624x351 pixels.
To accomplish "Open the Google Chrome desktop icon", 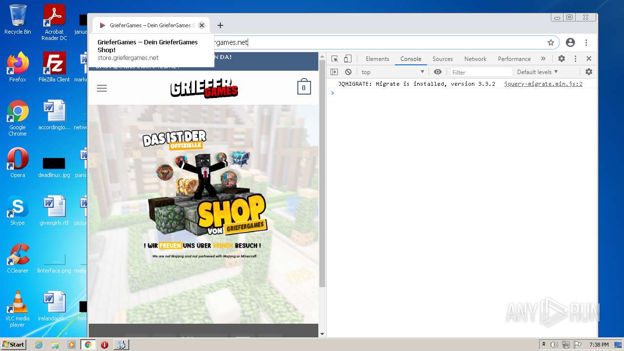I will point(18,118).
